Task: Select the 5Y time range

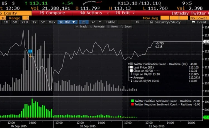Action: click(43, 22)
